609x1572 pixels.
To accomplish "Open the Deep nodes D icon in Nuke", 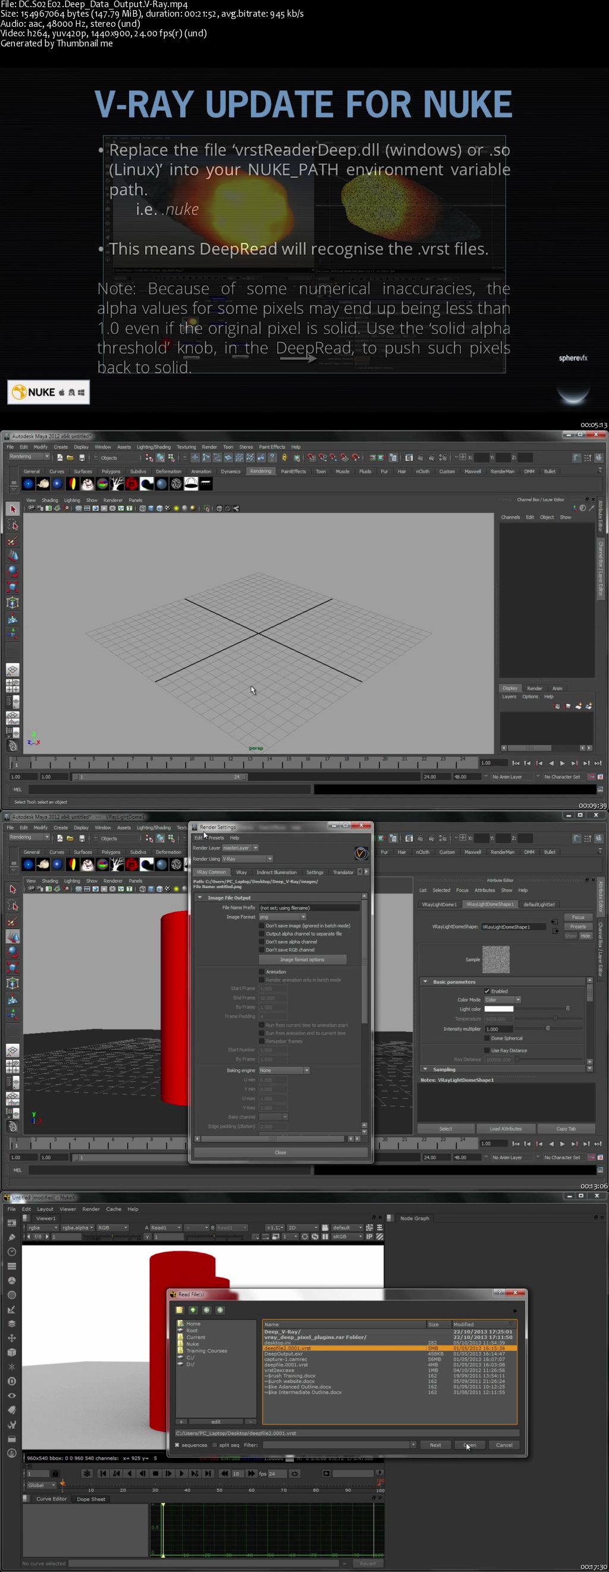I will [11, 1382].
